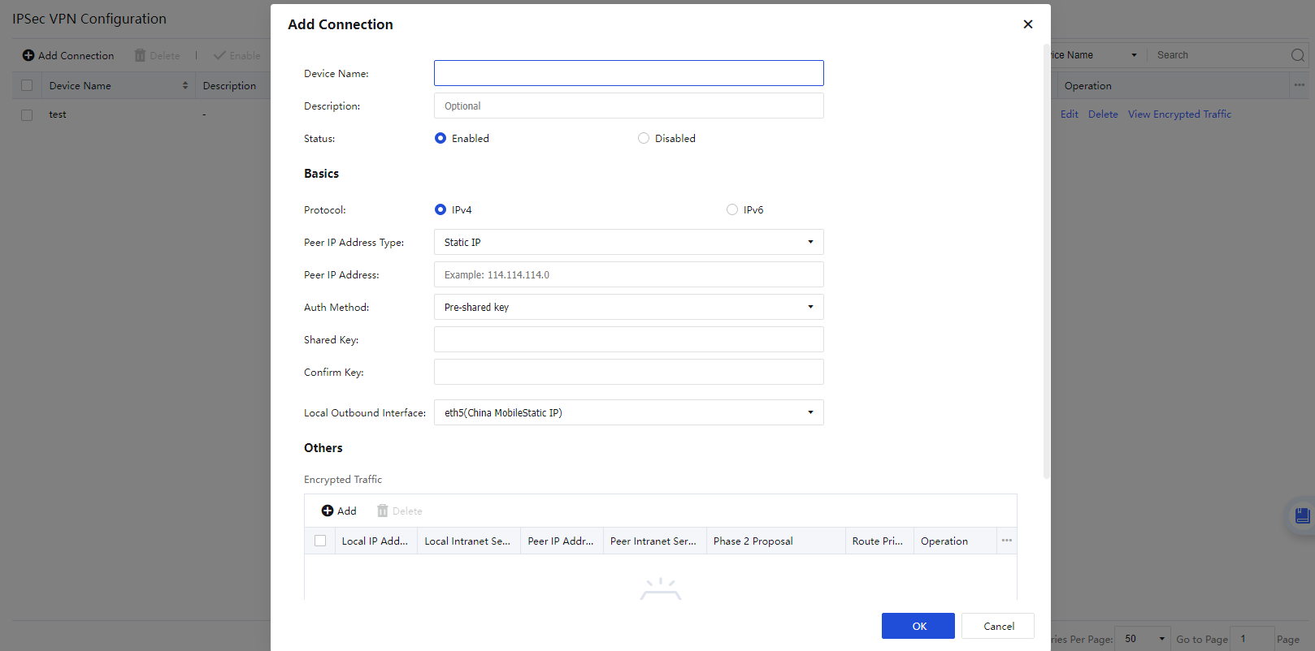
Task: Click the column options ellipsis in Encrypted Traffic table
Action: pyautogui.click(x=1006, y=541)
